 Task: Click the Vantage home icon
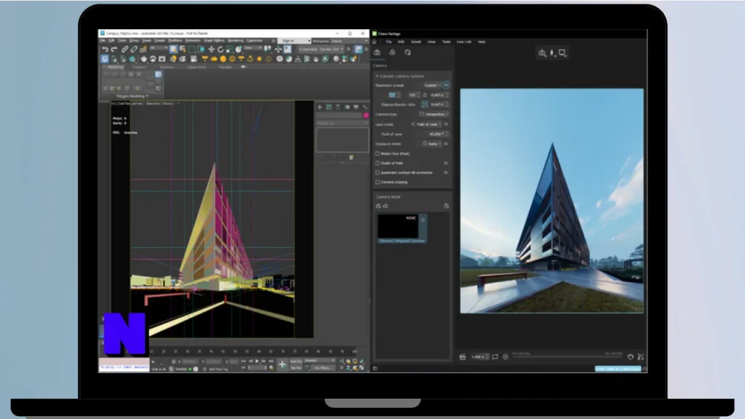(x=375, y=41)
